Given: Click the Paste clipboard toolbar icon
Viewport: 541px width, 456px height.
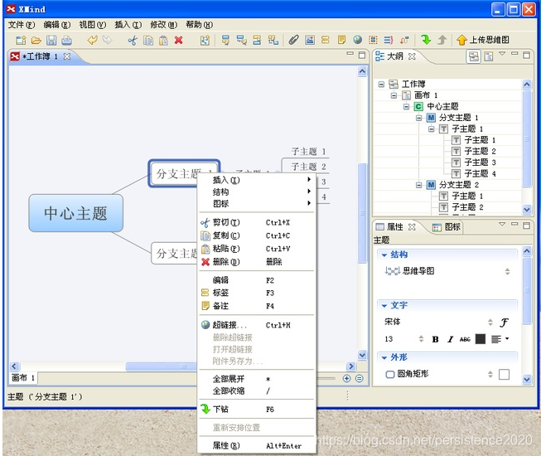Looking at the screenshot, I should [163, 41].
